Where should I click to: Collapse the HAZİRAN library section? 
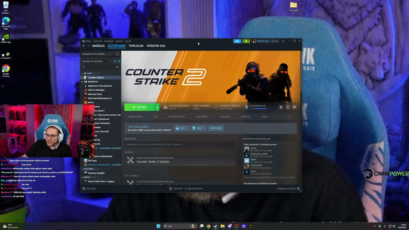click(x=82, y=169)
